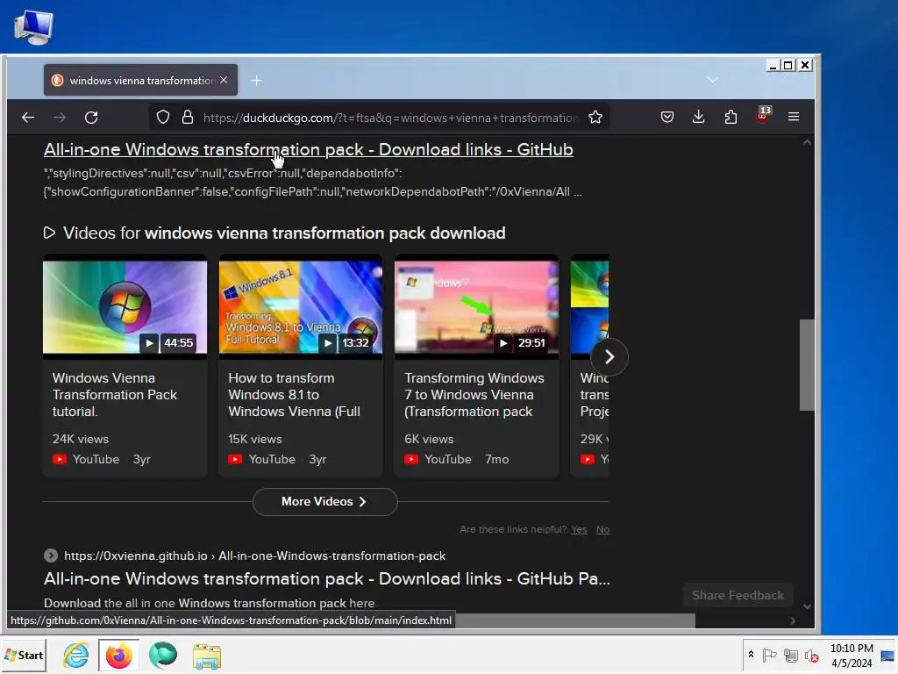The image size is (898, 674).
Task: Click the scrollbar down arrow
Action: point(807,606)
